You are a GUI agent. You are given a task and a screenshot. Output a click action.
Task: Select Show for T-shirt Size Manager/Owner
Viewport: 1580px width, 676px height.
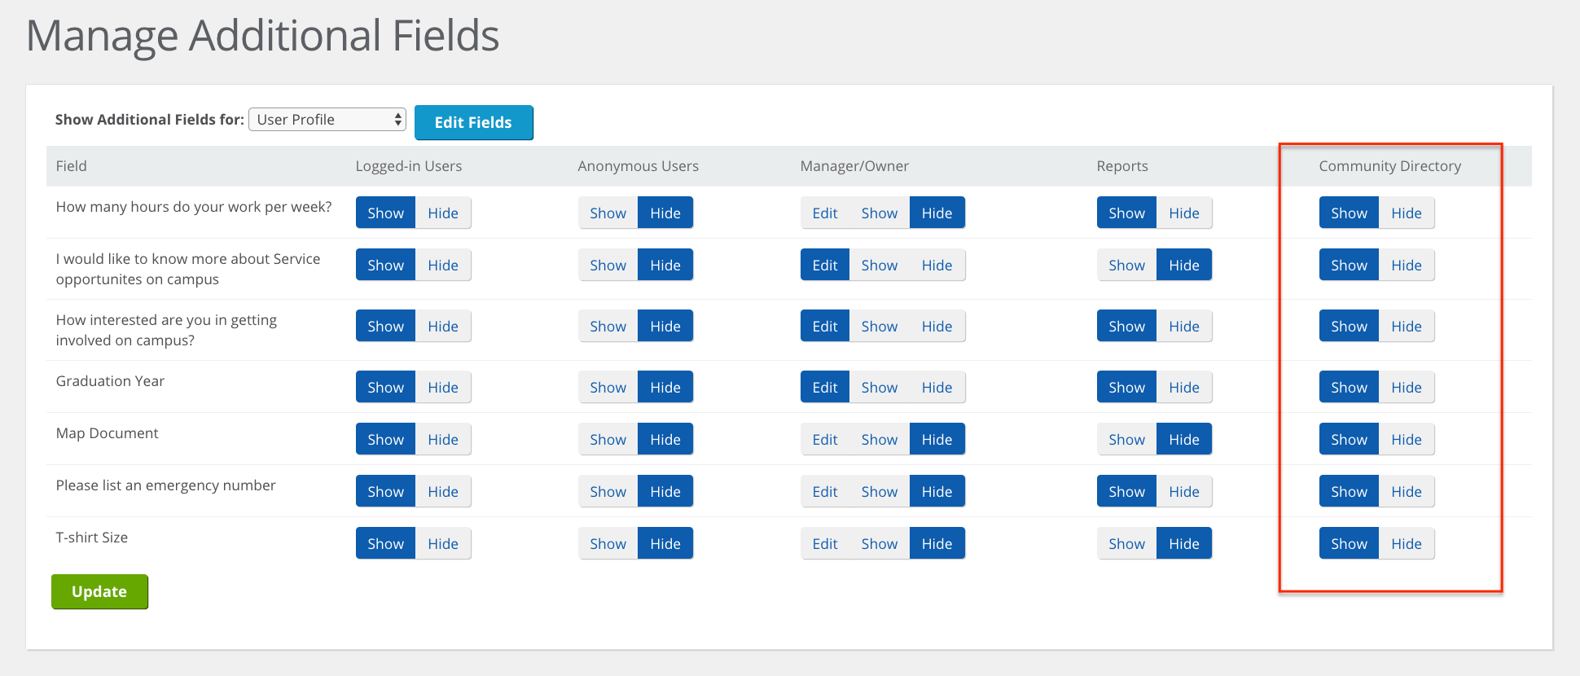[x=880, y=543]
